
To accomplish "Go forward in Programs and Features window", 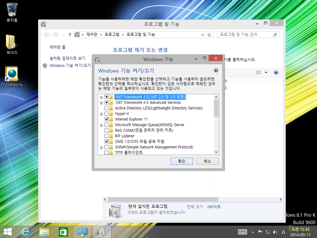I will [x=55, y=35].
